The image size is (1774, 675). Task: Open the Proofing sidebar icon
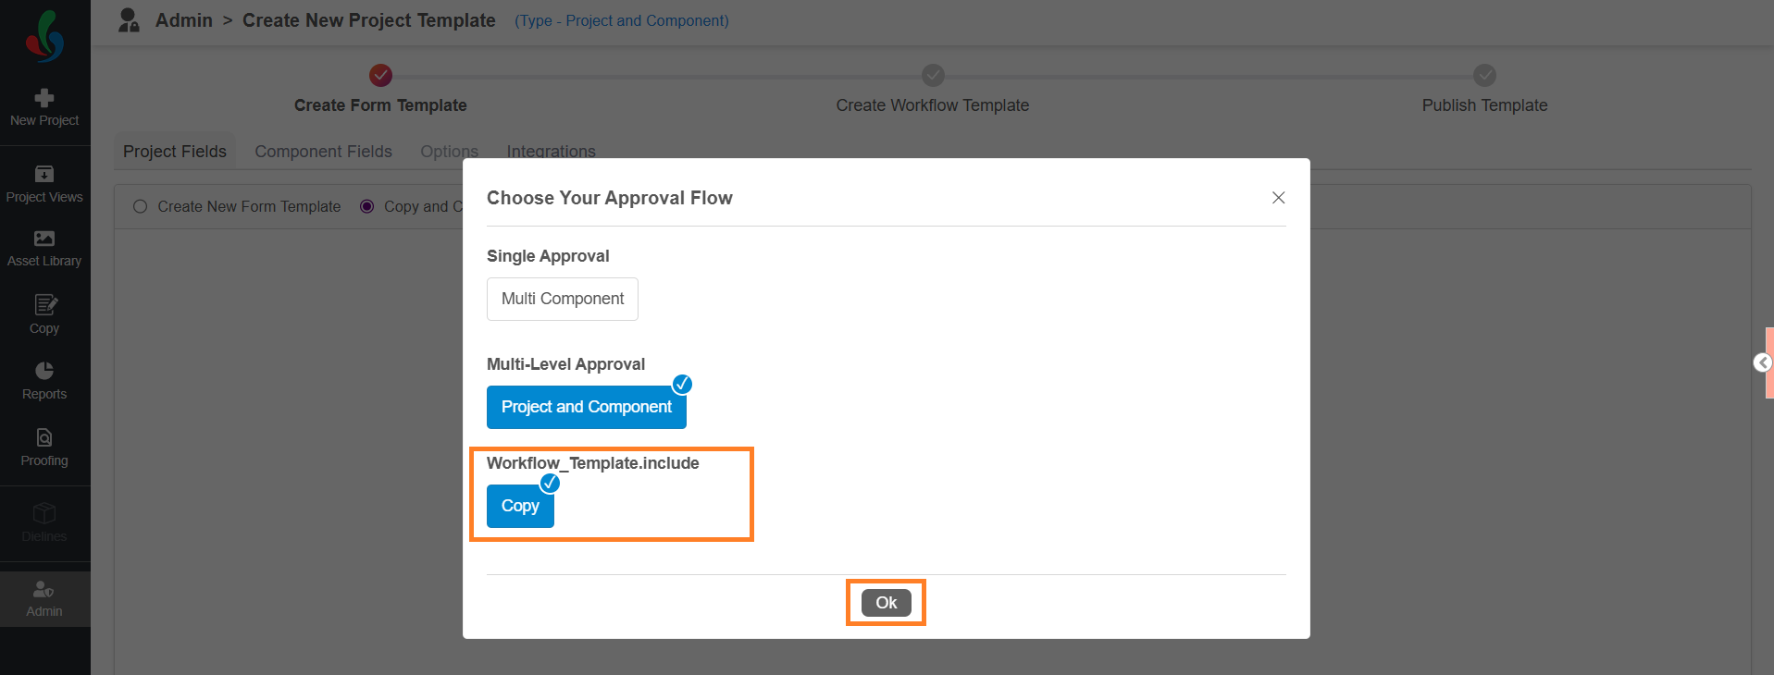tap(44, 437)
